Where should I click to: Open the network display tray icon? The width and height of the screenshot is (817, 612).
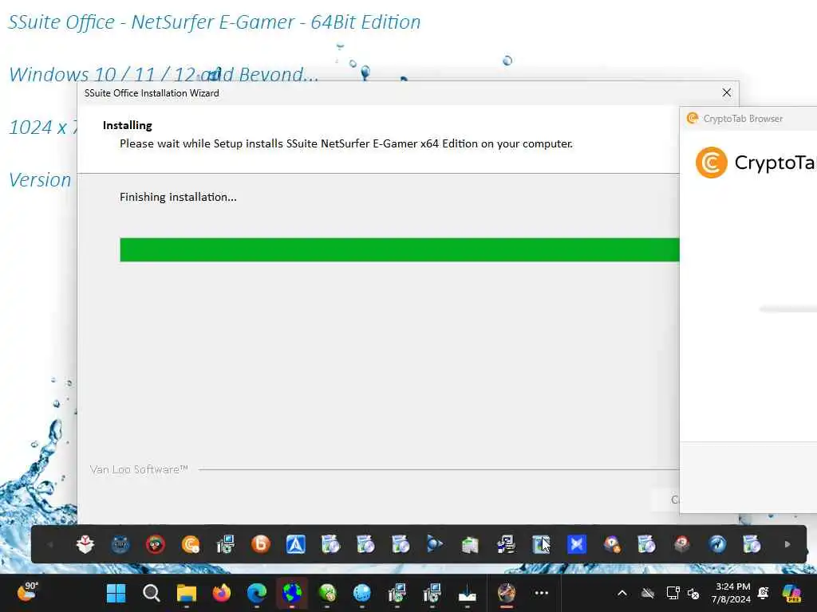673,593
